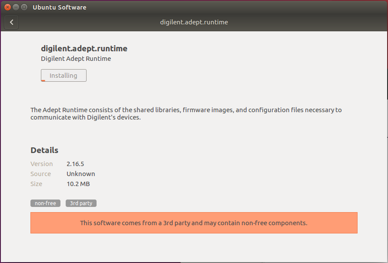Click the digilent.adept.runtime header bar title
Screen dimensions: 388x263
pyautogui.click(x=194, y=22)
